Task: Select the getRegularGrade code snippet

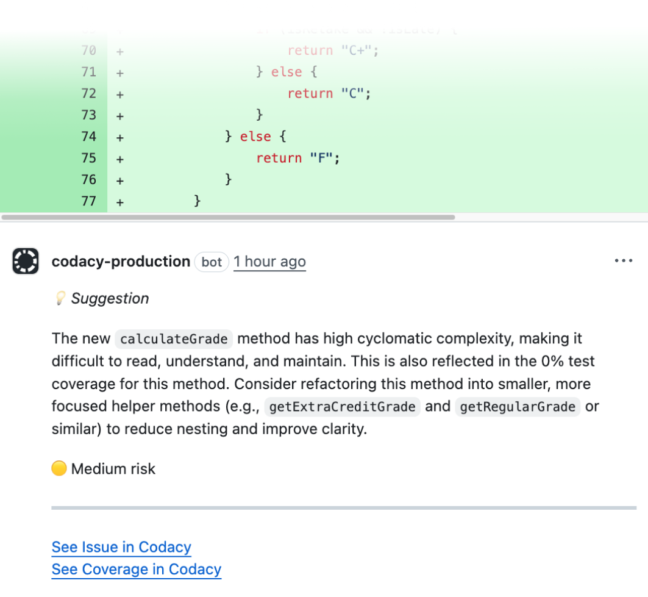Action: tap(518, 407)
